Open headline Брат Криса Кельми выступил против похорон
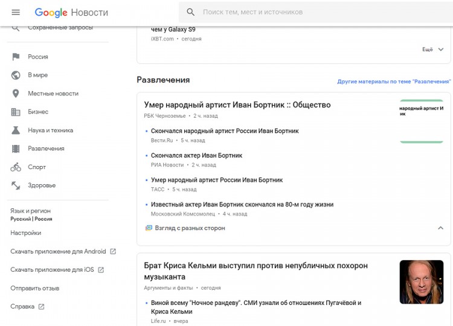This screenshot has height=326, width=453. [255, 271]
